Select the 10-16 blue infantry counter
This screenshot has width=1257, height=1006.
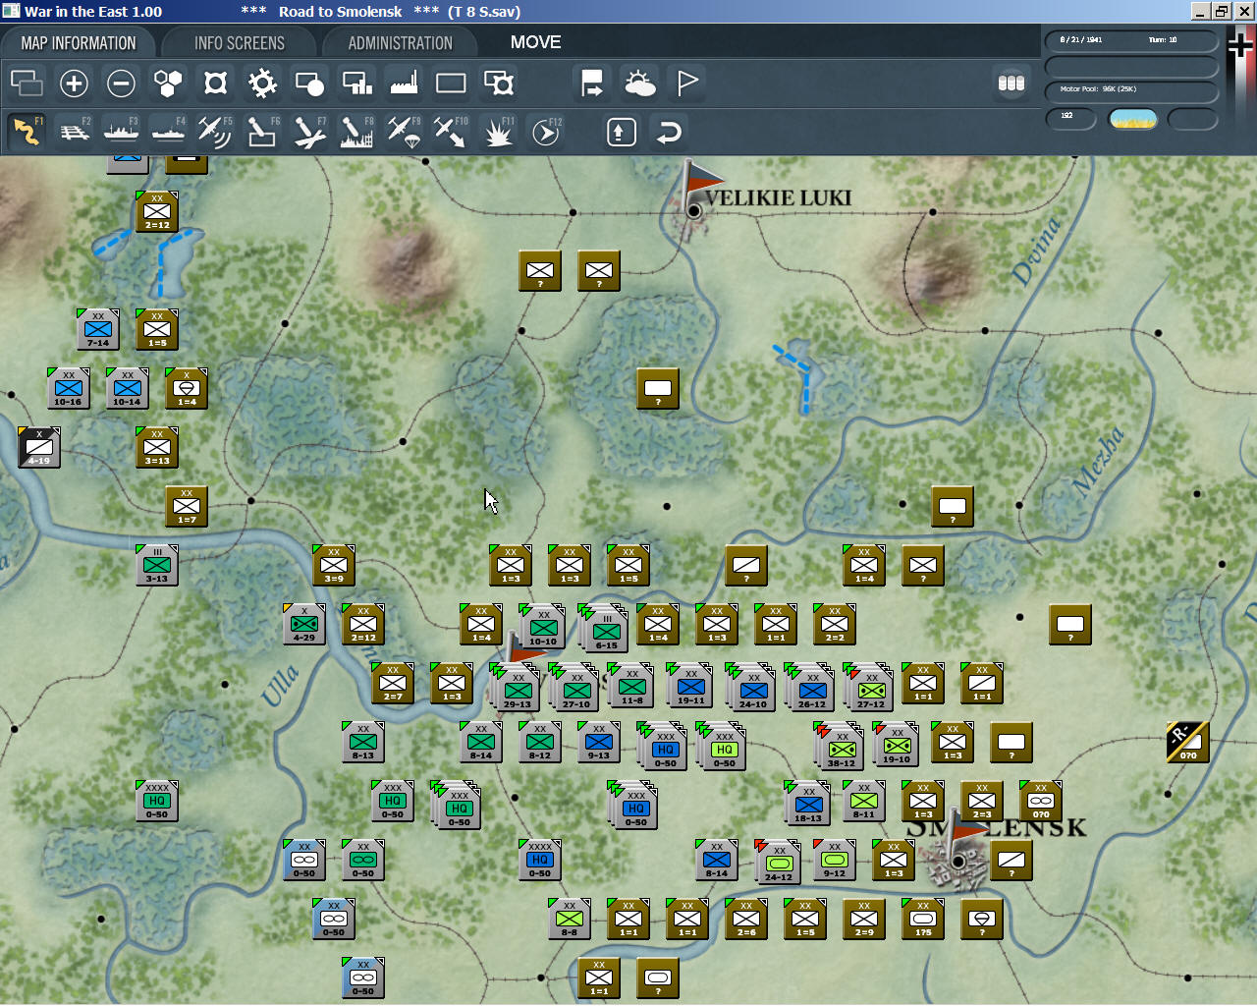pos(69,388)
